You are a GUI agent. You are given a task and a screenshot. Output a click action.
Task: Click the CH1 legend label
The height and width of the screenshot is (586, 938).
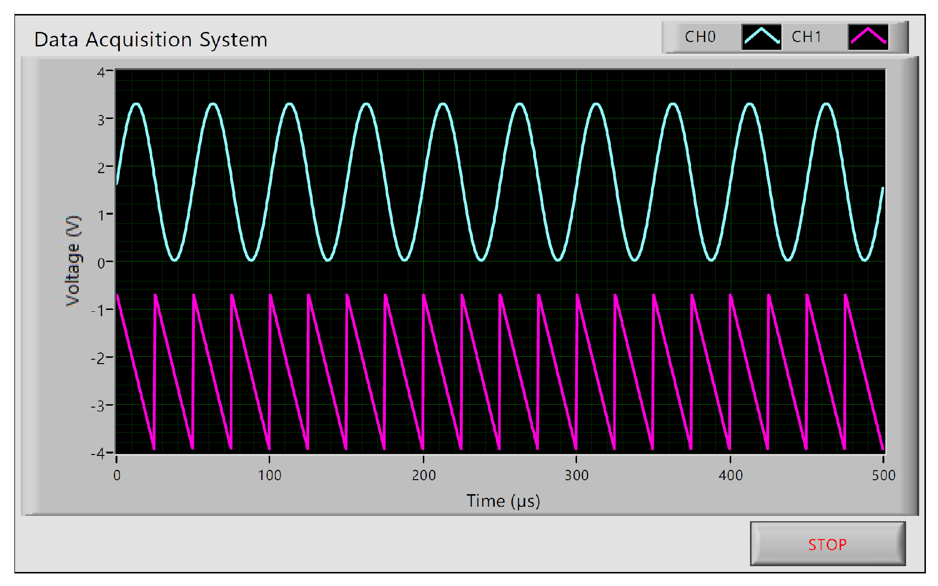coord(806,37)
